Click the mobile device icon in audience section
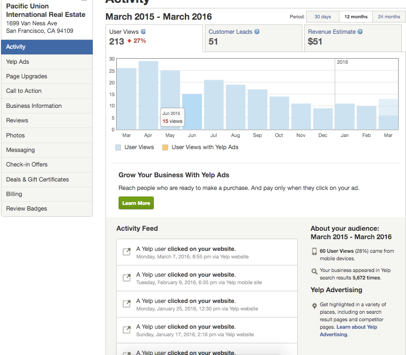Screen dimensions: 406x355 pos(314,251)
